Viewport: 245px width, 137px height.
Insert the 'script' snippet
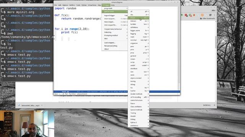139,62
